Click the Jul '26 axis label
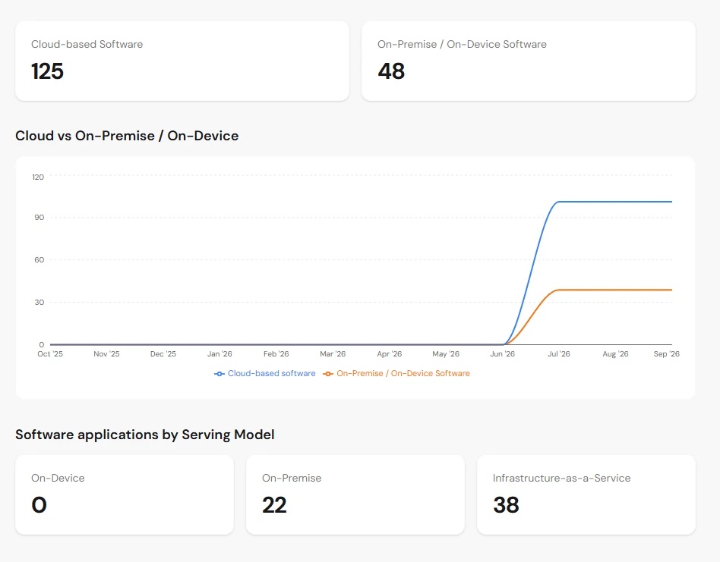This screenshot has height=562, width=720. pyautogui.click(x=559, y=354)
